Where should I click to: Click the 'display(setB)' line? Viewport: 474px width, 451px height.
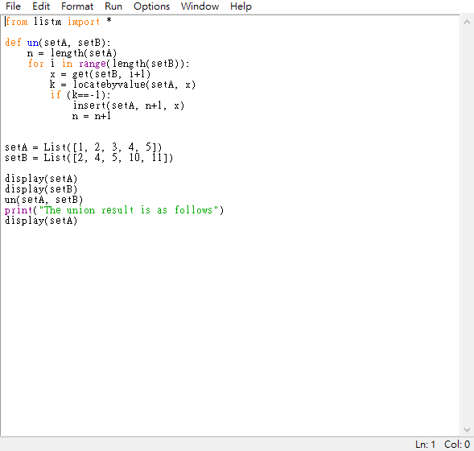point(41,189)
